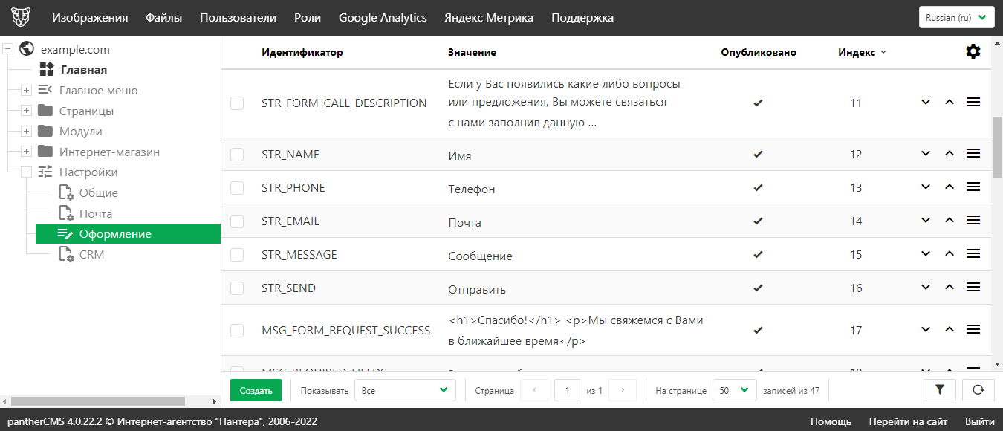The width and height of the screenshot is (1003, 431).
Task: Click the page number input field
Action: [x=567, y=390]
